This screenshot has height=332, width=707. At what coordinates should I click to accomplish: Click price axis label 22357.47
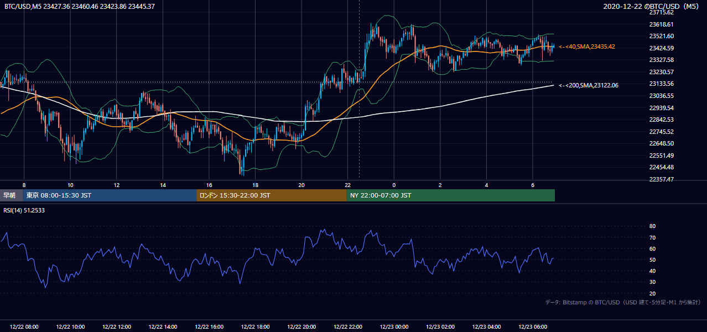click(661, 179)
